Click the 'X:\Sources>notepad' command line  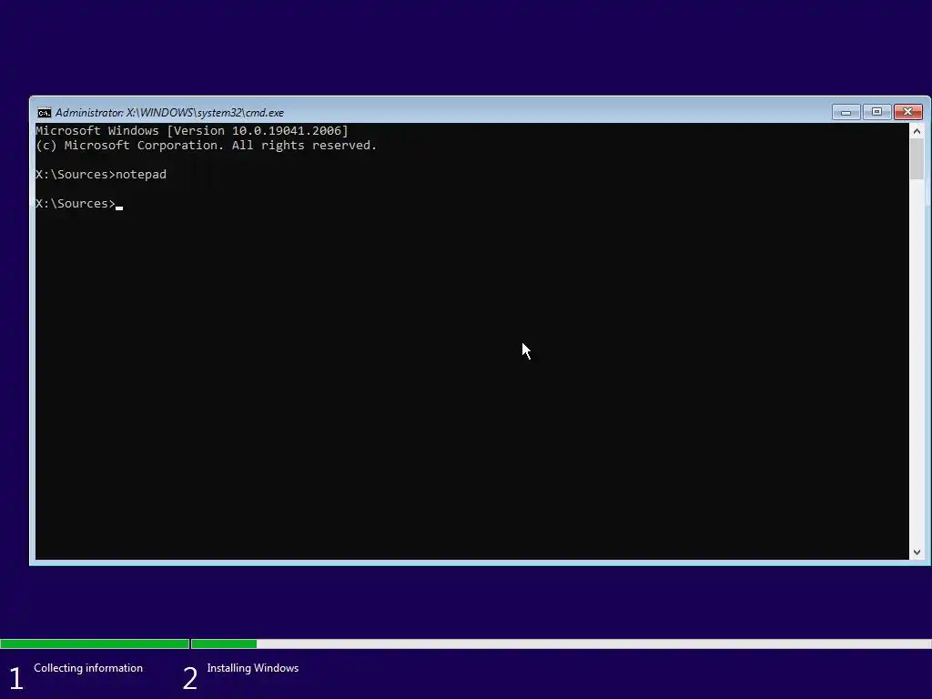pos(101,175)
